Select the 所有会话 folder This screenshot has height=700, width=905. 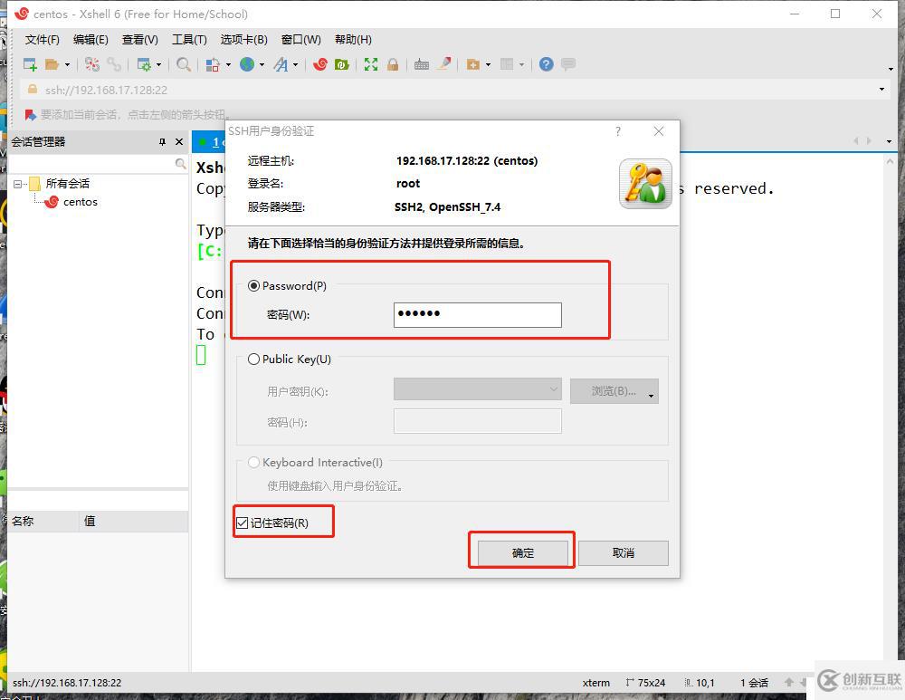[x=68, y=184]
